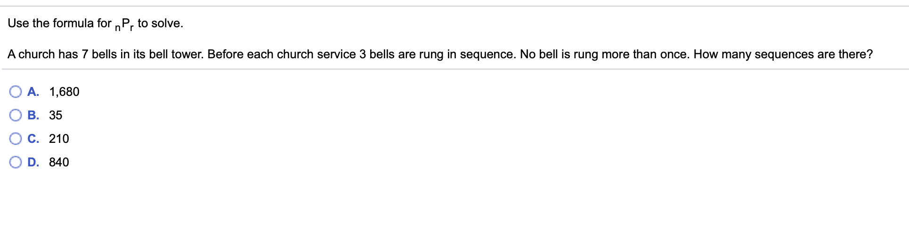Click the nPr notation in instructions
This screenshot has width=909, height=235.
[124, 24]
